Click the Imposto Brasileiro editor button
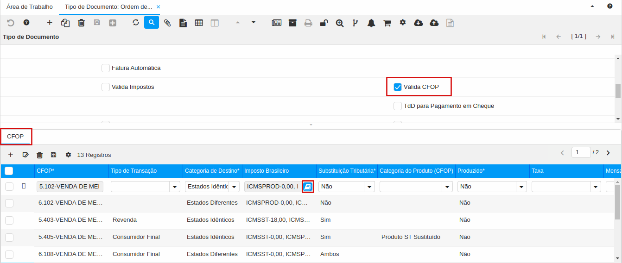622x263 pixels. coord(308,187)
